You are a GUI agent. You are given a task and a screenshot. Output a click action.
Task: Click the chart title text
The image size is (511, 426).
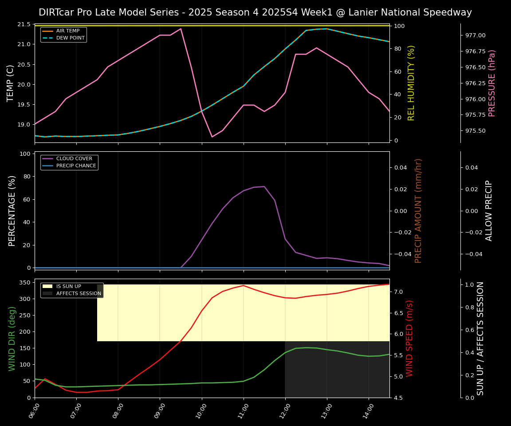255,12
